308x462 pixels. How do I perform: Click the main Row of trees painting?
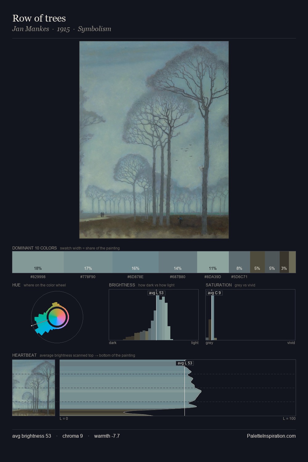(154, 140)
